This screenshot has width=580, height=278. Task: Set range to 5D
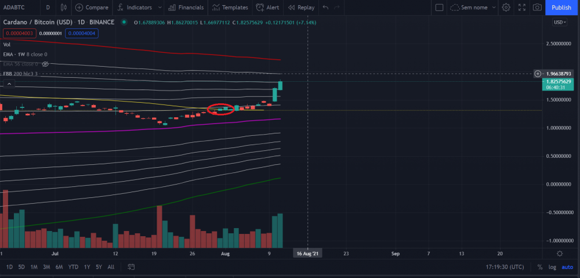[x=21, y=267]
